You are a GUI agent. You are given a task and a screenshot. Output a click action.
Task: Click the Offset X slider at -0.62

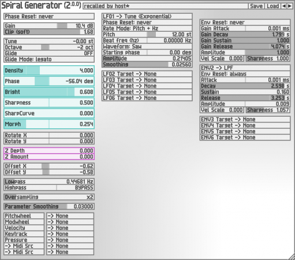point(49,166)
